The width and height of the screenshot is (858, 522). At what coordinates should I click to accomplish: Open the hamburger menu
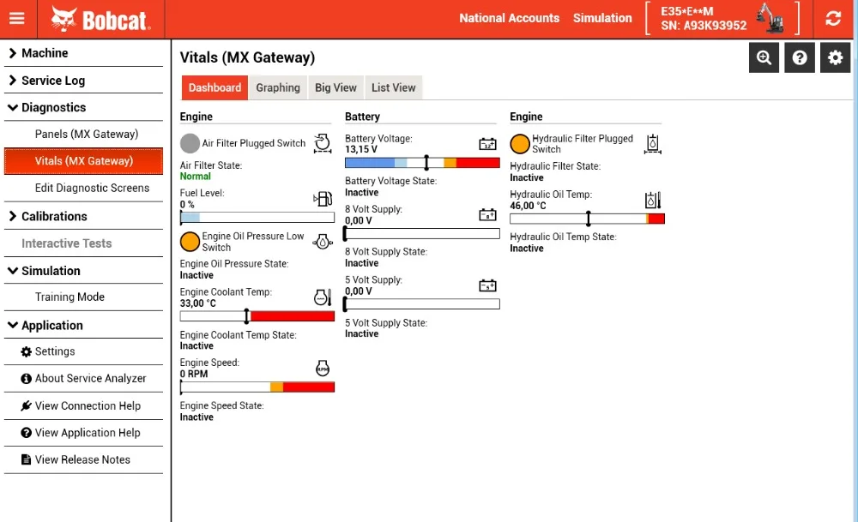(x=17, y=18)
